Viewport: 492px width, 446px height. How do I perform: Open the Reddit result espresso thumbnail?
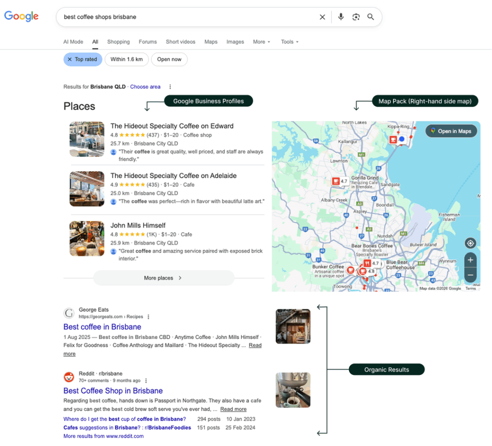293,390
